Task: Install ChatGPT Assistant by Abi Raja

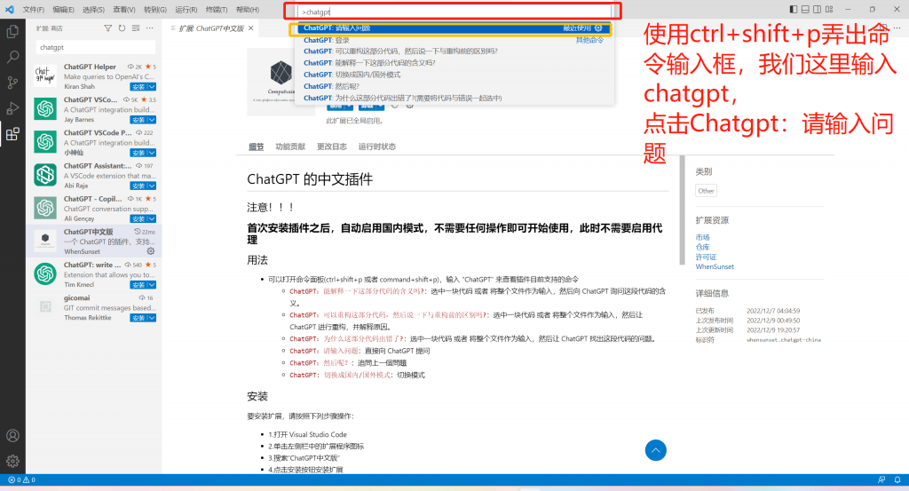Action: [x=138, y=186]
